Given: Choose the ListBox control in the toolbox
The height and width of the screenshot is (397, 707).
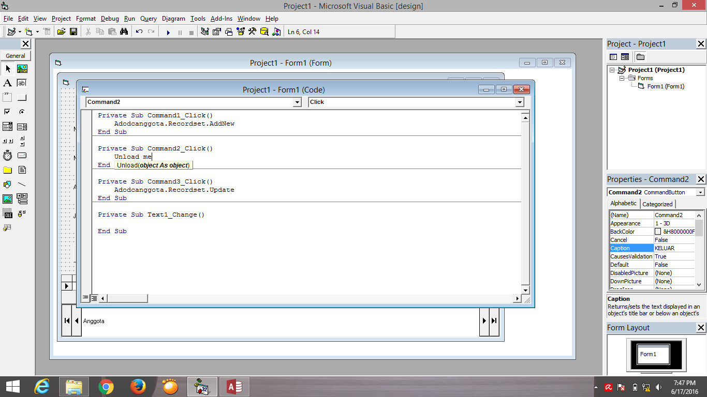Looking at the screenshot, I should click(x=22, y=126).
